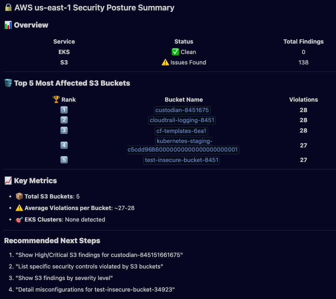The width and height of the screenshot is (336, 299).
Task: Click the Status column header
Action: [x=184, y=42]
